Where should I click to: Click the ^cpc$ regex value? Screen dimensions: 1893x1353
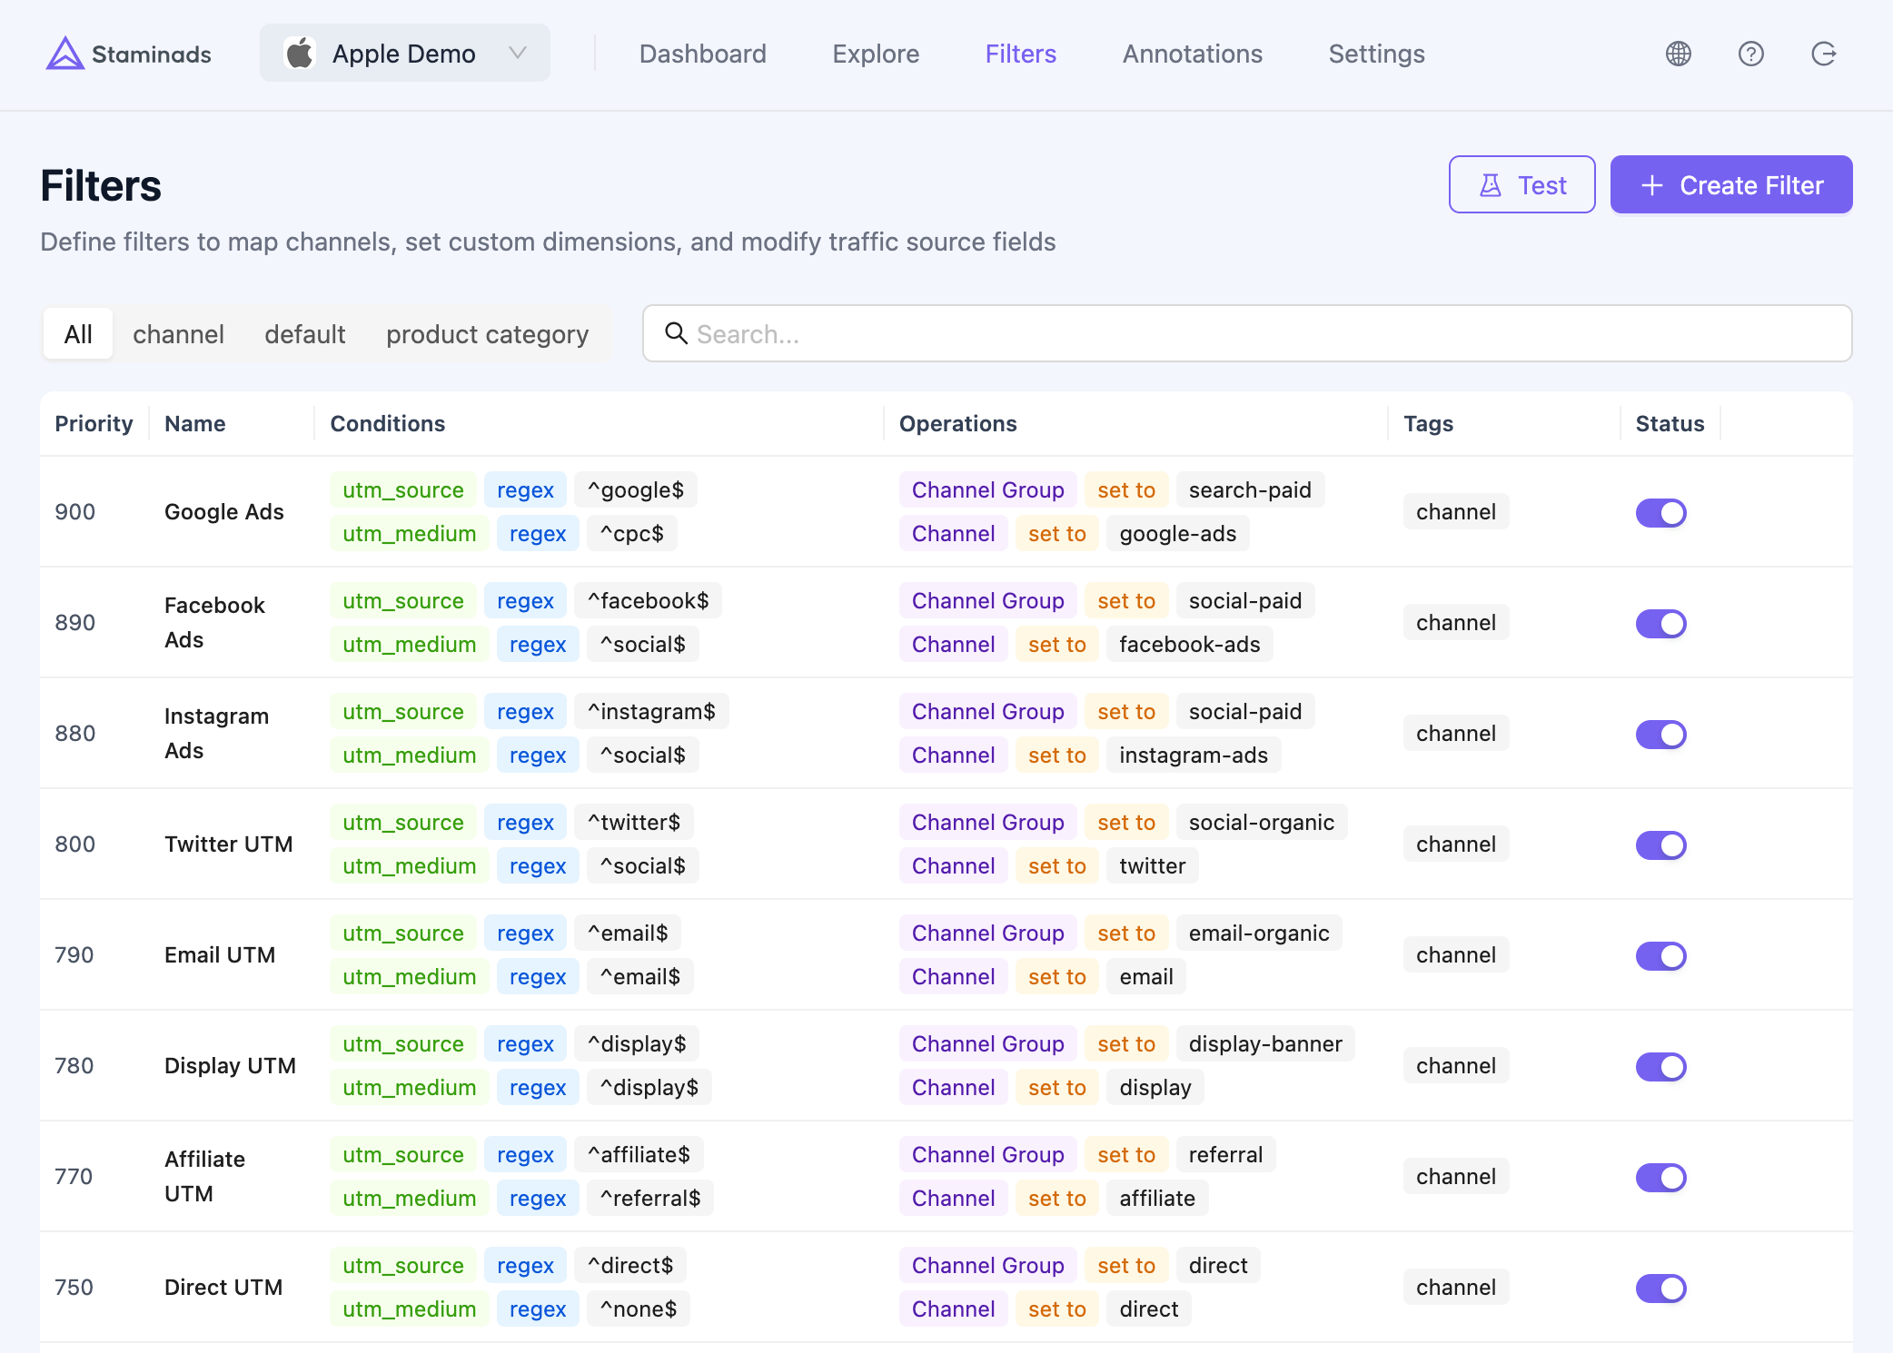(x=632, y=534)
